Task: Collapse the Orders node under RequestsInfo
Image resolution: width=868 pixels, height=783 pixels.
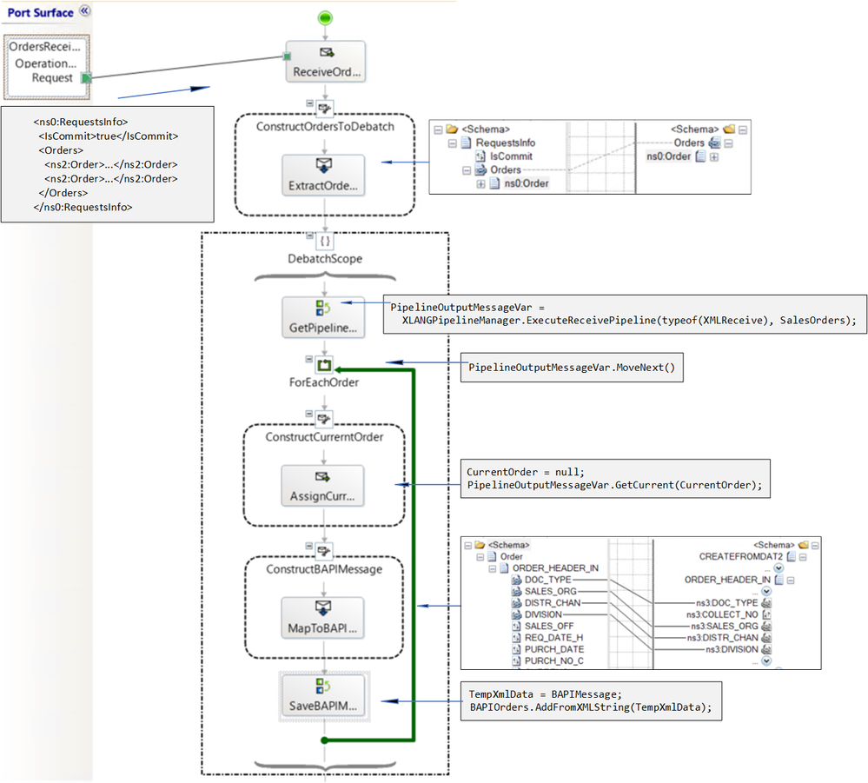Action: 467,170
